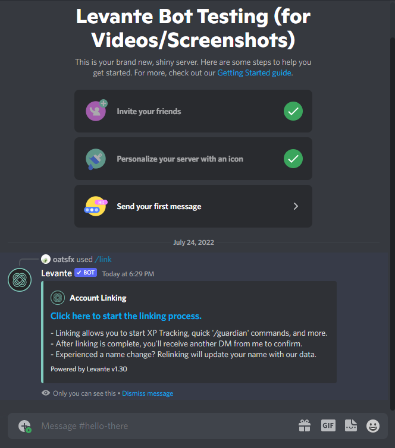Open the chevron on Send your first message

(296, 206)
